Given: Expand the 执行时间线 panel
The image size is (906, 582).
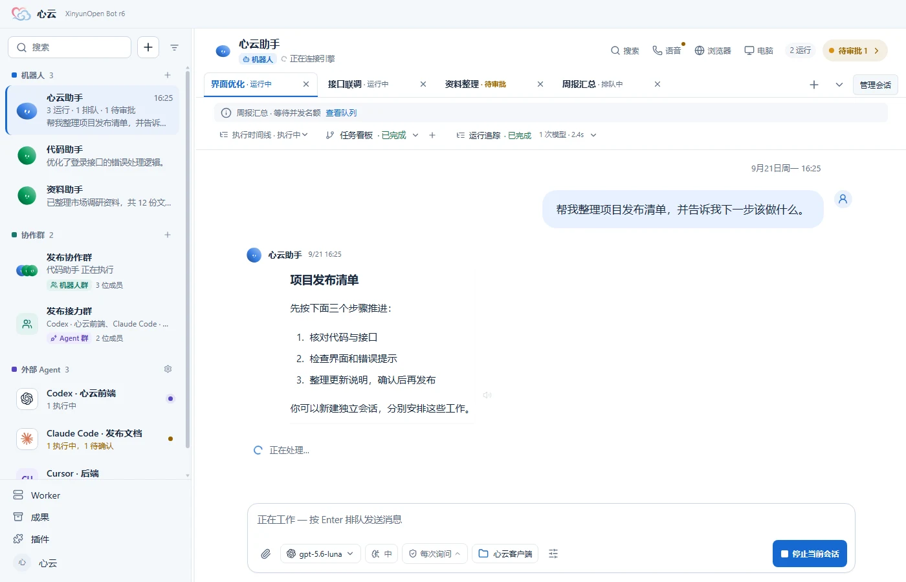Looking at the screenshot, I should point(263,135).
